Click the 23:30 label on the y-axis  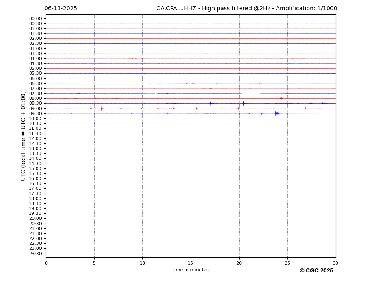35,254
